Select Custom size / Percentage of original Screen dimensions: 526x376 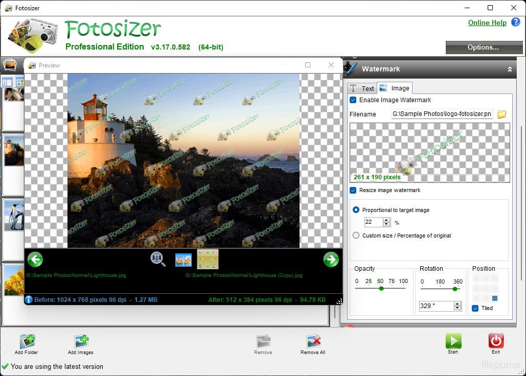pos(356,236)
